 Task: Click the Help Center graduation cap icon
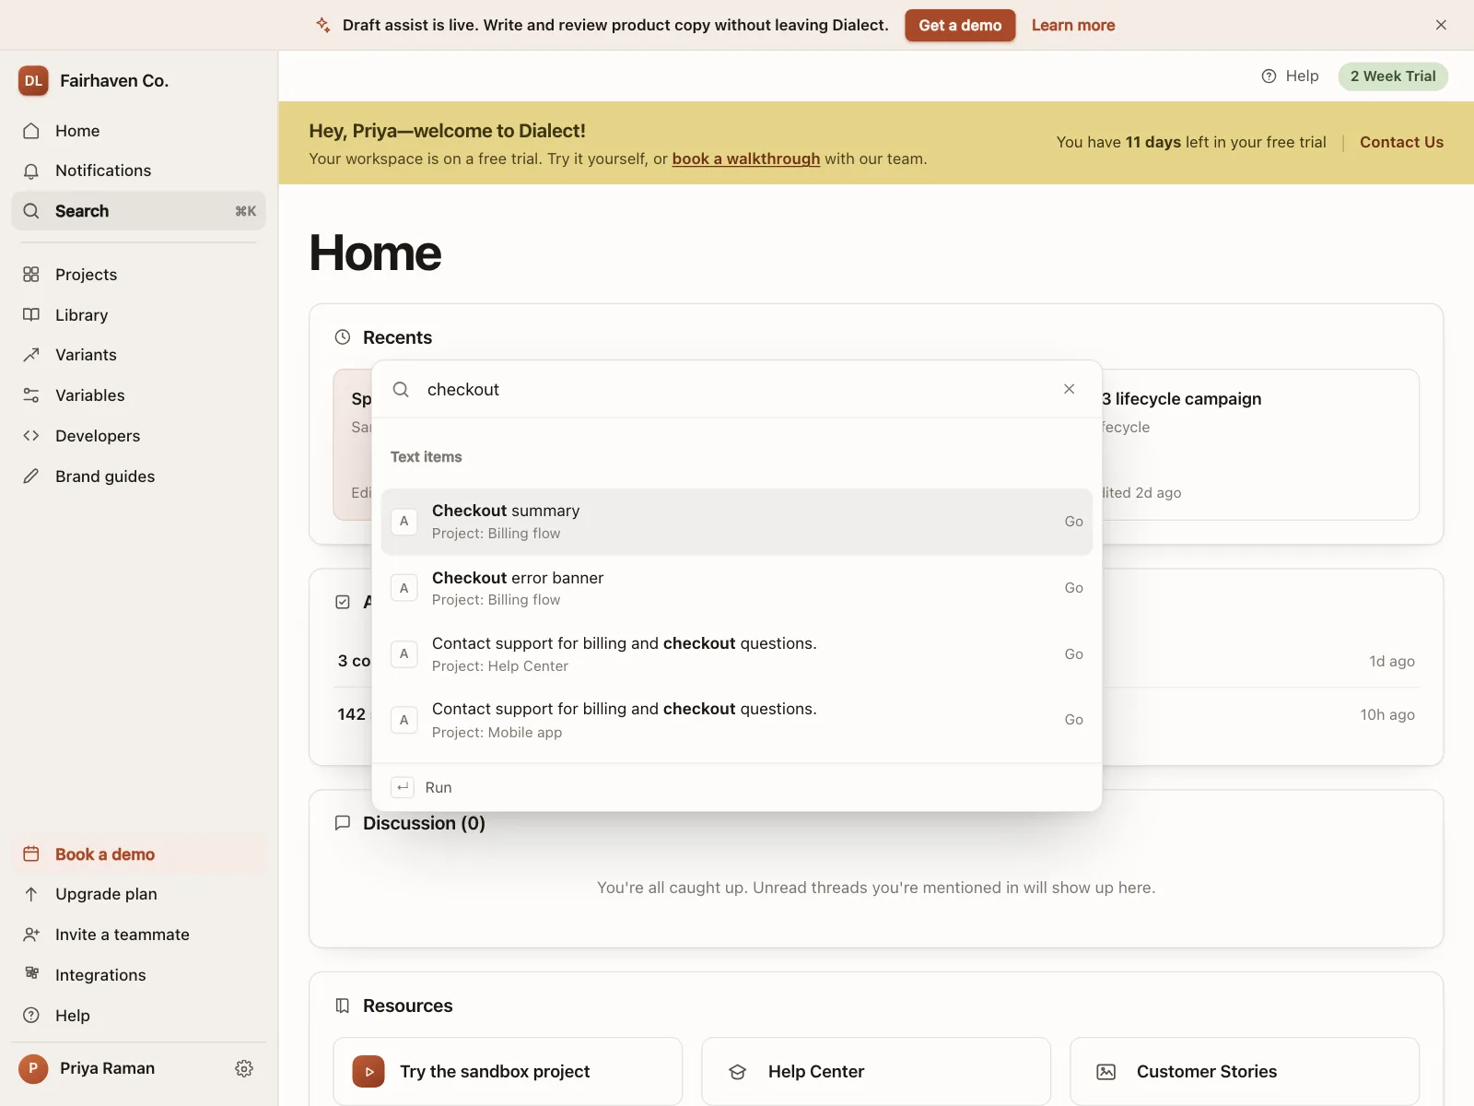pyautogui.click(x=738, y=1072)
